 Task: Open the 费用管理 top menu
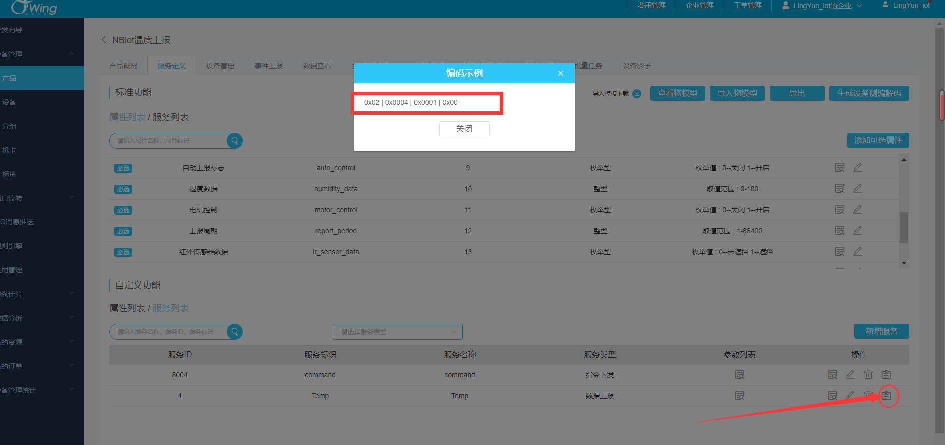tap(652, 6)
